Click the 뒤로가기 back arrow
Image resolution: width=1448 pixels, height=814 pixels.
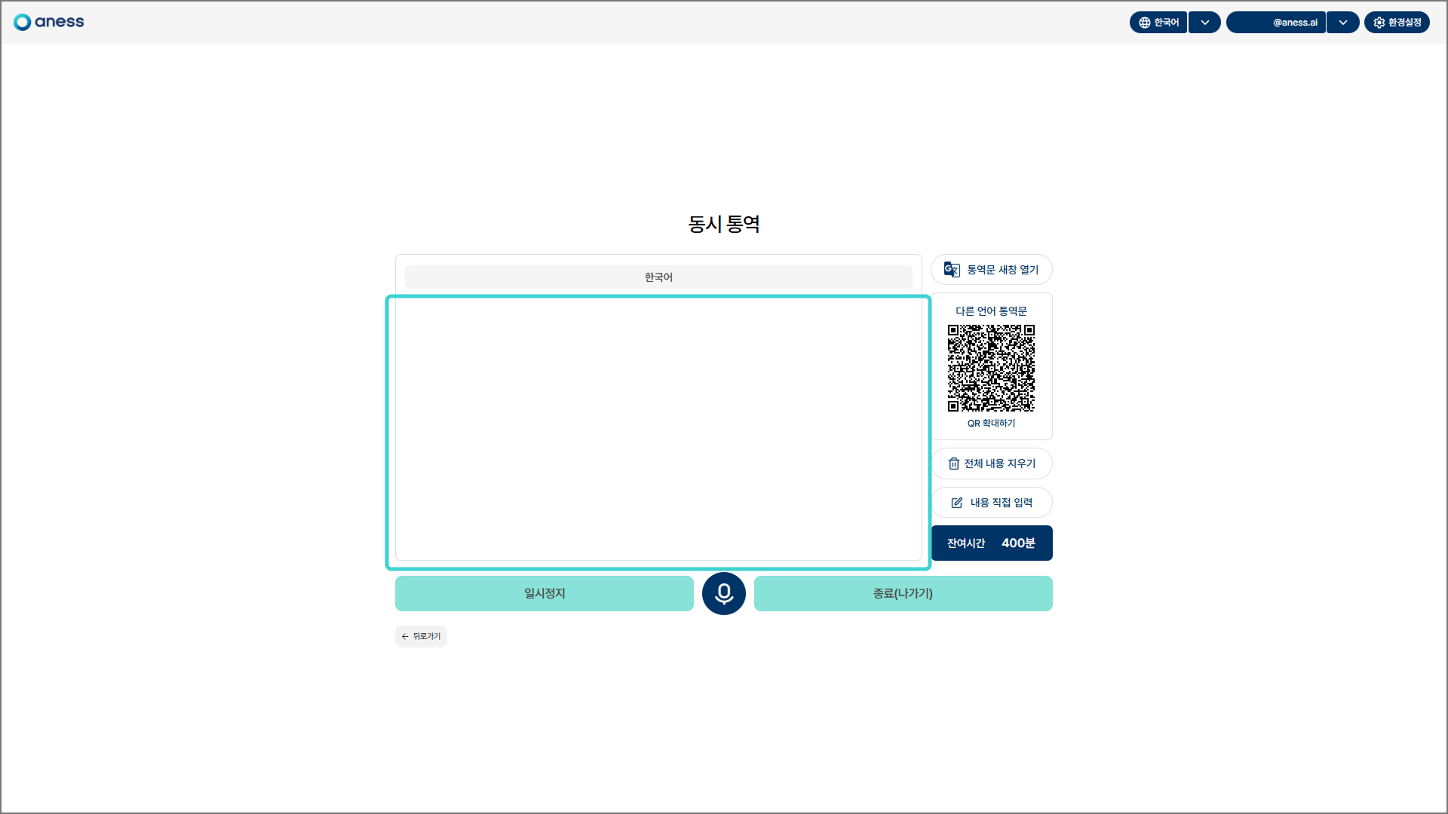(x=406, y=637)
